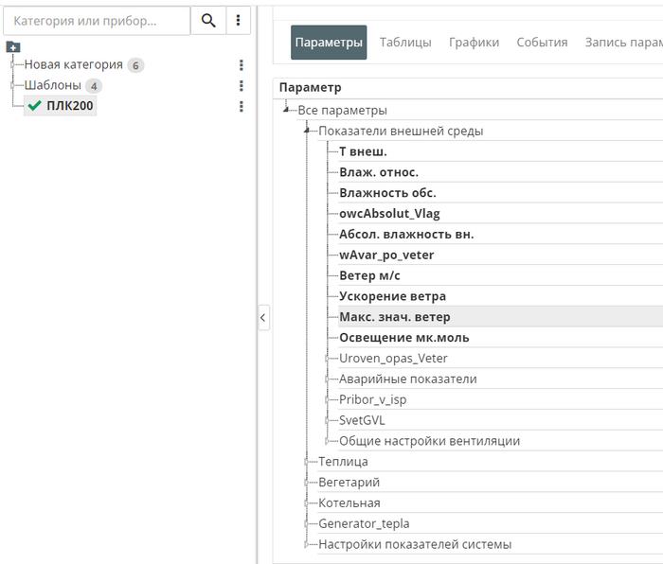Expand Настройки показателей системы group
This screenshot has height=564, width=663.
point(306,545)
